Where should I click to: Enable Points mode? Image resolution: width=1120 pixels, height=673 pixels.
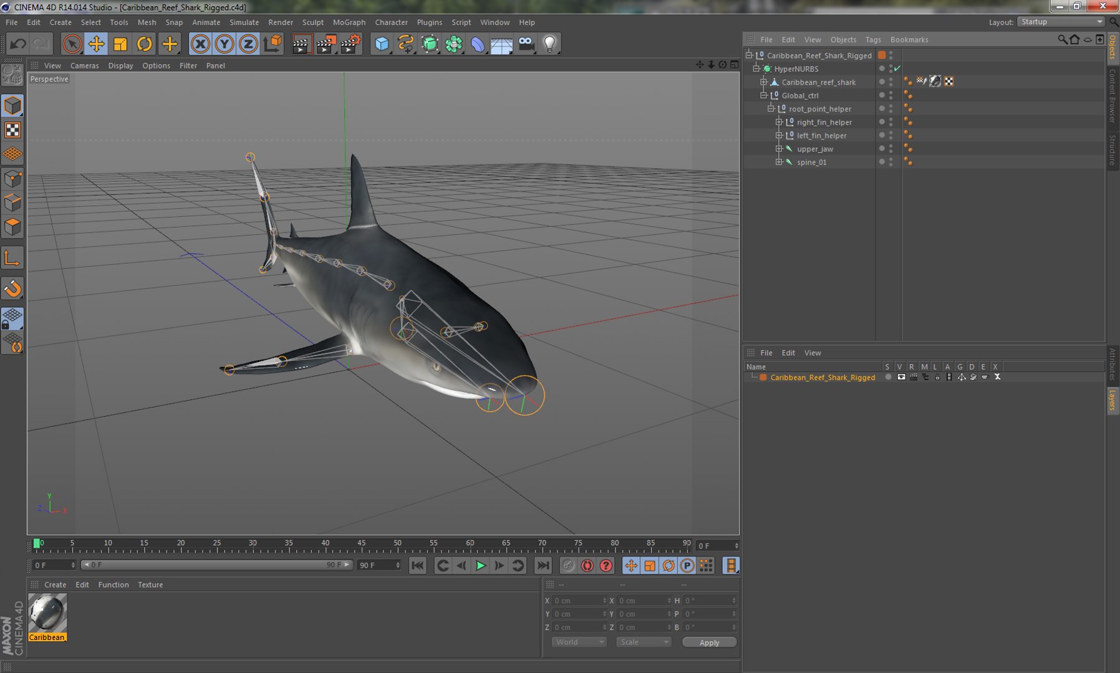tap(12, 179)
